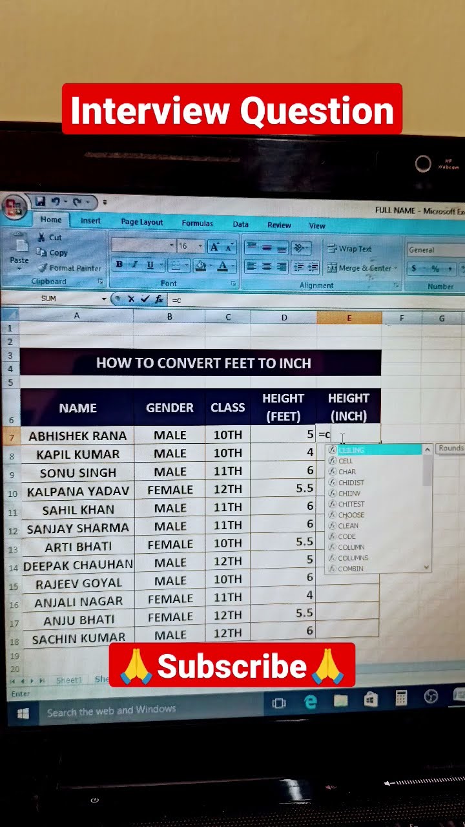Cut the selection with the scissors icon
Image resolution: width=465 pixels, height=827 pixels.
(x=42, y=237)
